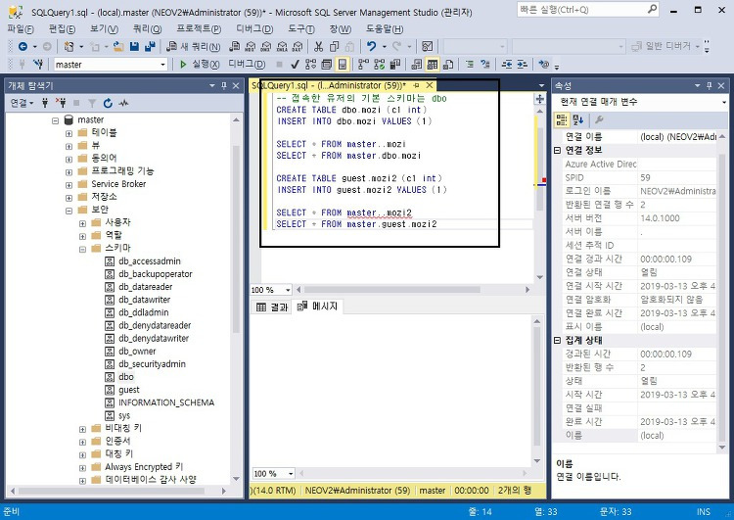Toggle the IntelliSense Enabled toolbar button
Image resolution: width=734 pixels, height=520 pixels.
(x=343, y=64)
